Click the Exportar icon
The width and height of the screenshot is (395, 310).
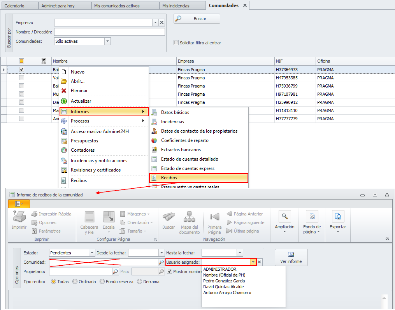pos(338,216)
